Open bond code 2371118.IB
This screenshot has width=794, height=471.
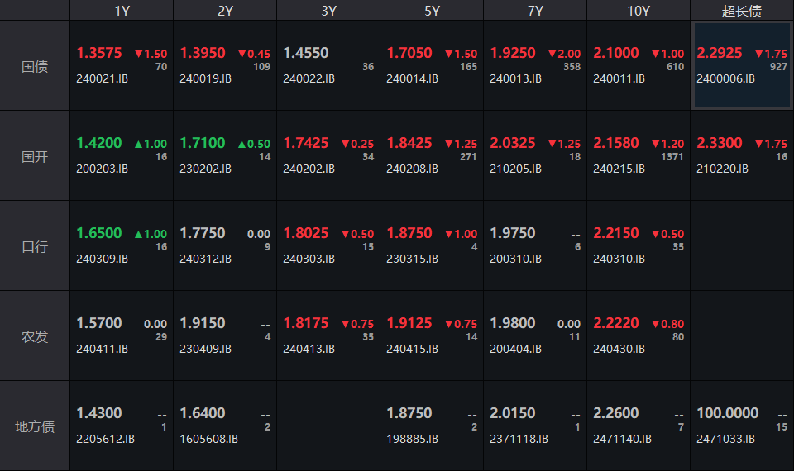point(519,439)
